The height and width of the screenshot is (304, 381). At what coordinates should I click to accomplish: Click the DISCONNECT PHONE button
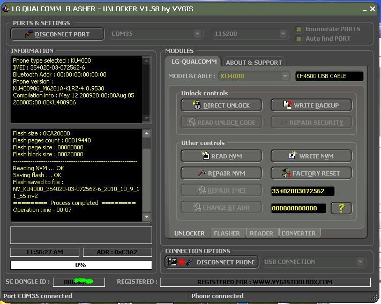[212, 262]
